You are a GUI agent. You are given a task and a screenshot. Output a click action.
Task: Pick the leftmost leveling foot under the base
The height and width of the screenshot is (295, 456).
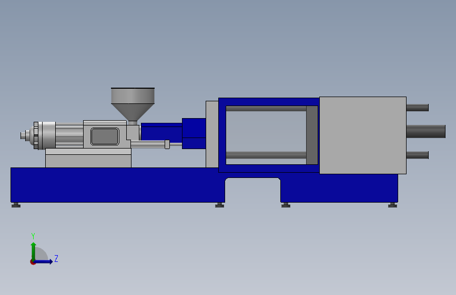[x=16, y=205]
